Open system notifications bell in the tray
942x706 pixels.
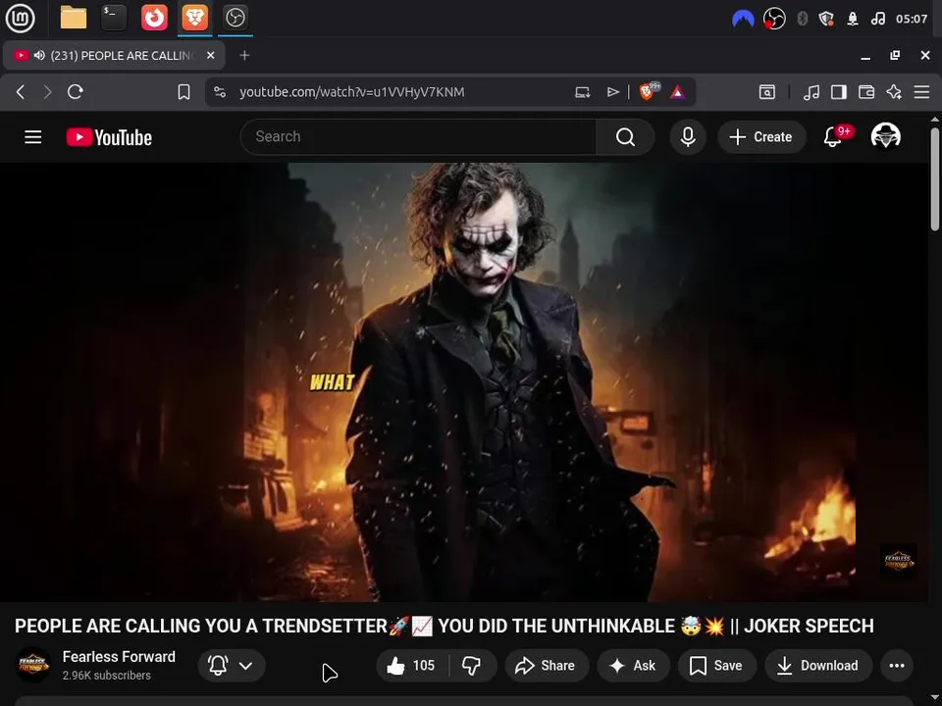click(x=853, y=20)
